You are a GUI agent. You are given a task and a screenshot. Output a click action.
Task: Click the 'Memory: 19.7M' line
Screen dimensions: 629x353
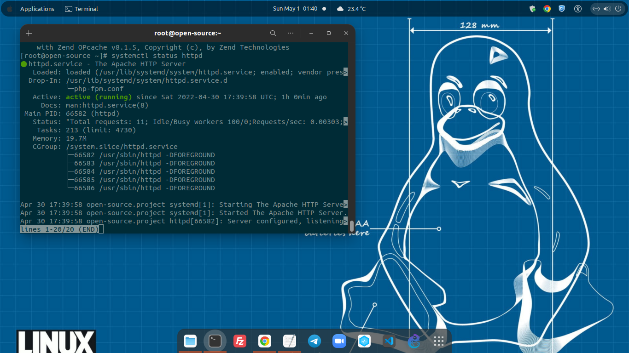[59, 138]
